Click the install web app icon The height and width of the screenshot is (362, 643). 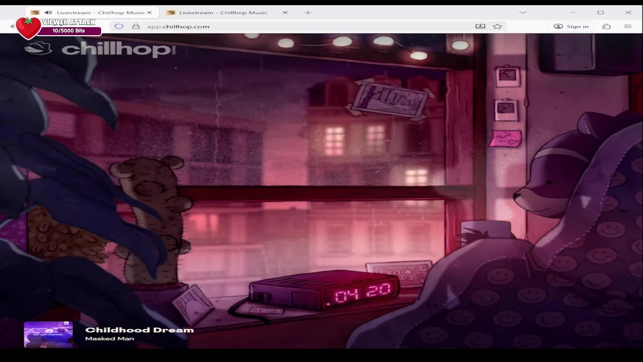(480, 26)
